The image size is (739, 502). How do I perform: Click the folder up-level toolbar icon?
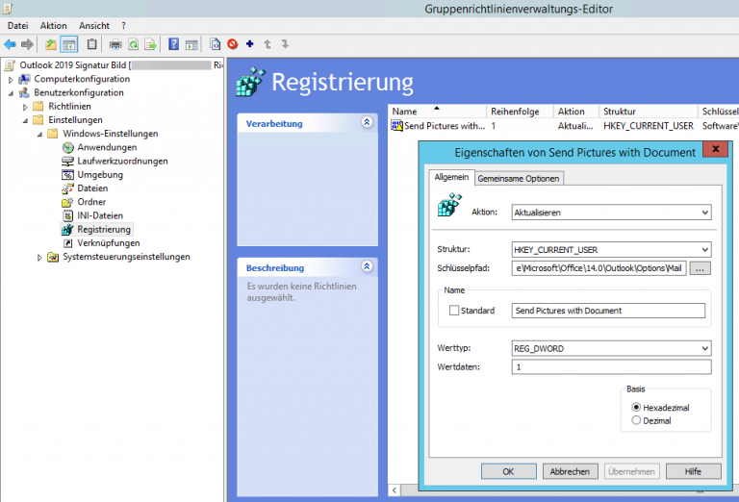coord(50,44)
